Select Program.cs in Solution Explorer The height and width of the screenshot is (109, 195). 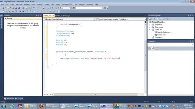pyautogui.click(x=159, y=37)
